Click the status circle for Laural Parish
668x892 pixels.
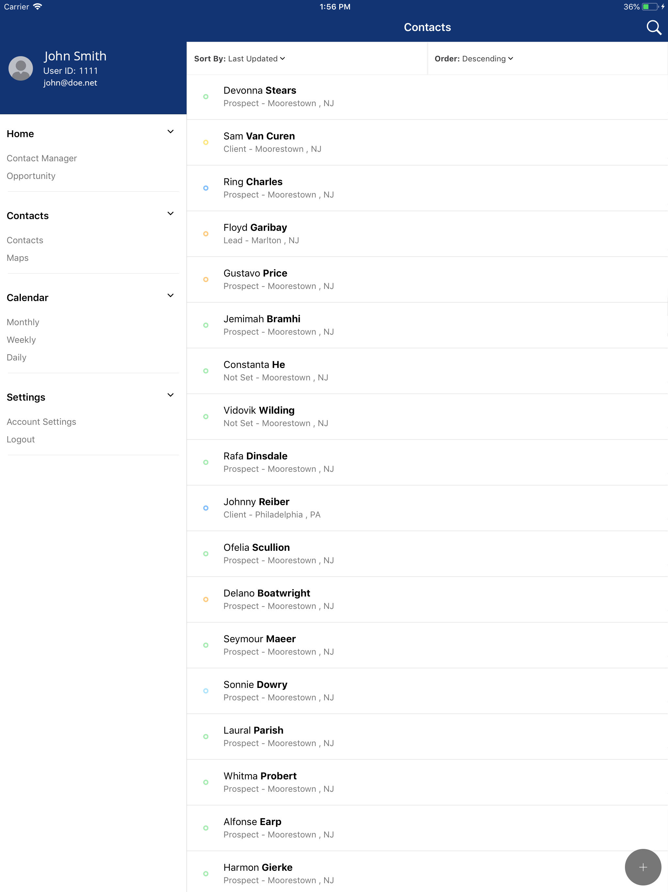pos(205,736)
